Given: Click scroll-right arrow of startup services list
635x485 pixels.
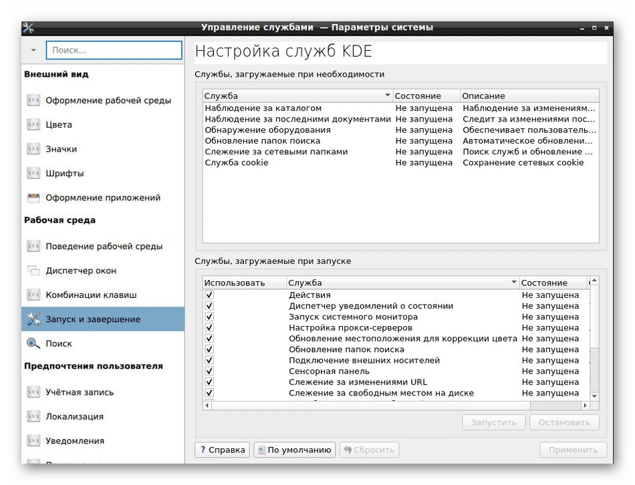Looking at the screenshot, I should pyautogui.click(x=585, y=405).
